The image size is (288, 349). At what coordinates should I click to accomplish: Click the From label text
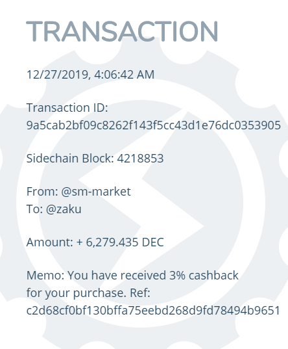coord(42,192)
